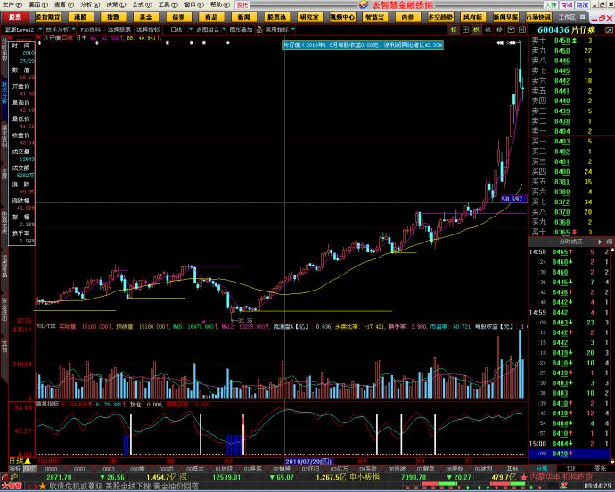Open the 分析 menu
Screen dimensions: 615x492
[x=90, y=4]
